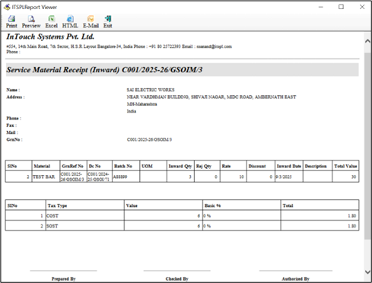The height and width of the screenshot is (283, 372).
Task: Click the scroll down arrow
Action: coord(367,272)
